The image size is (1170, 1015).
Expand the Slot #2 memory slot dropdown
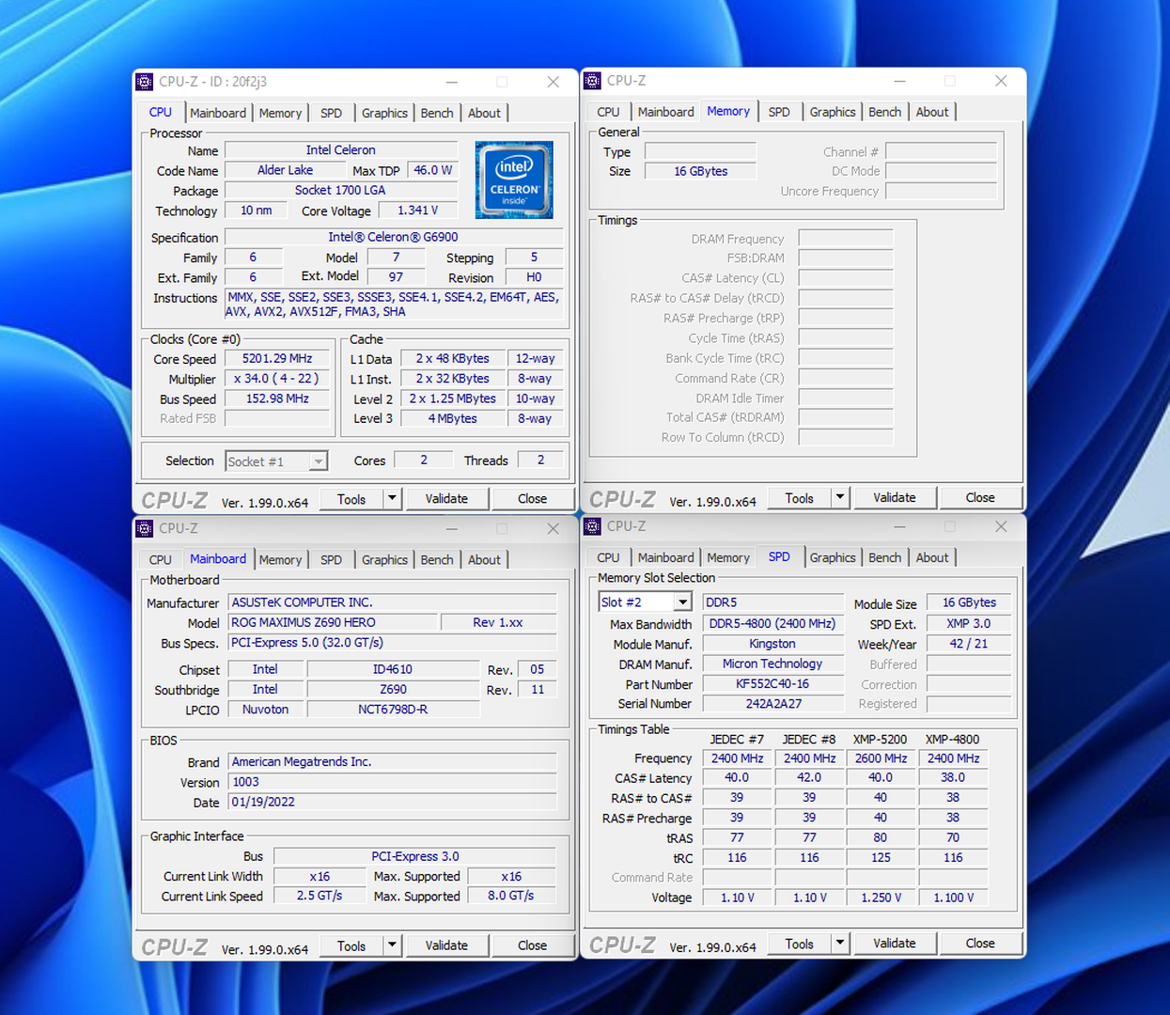coord(683,602)
